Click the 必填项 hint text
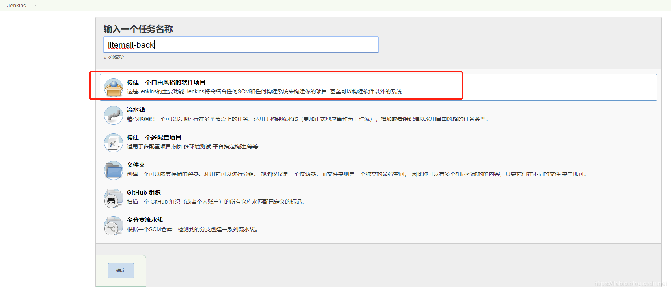Viewport: 671px width, 291px height. [x=114, y=57]
